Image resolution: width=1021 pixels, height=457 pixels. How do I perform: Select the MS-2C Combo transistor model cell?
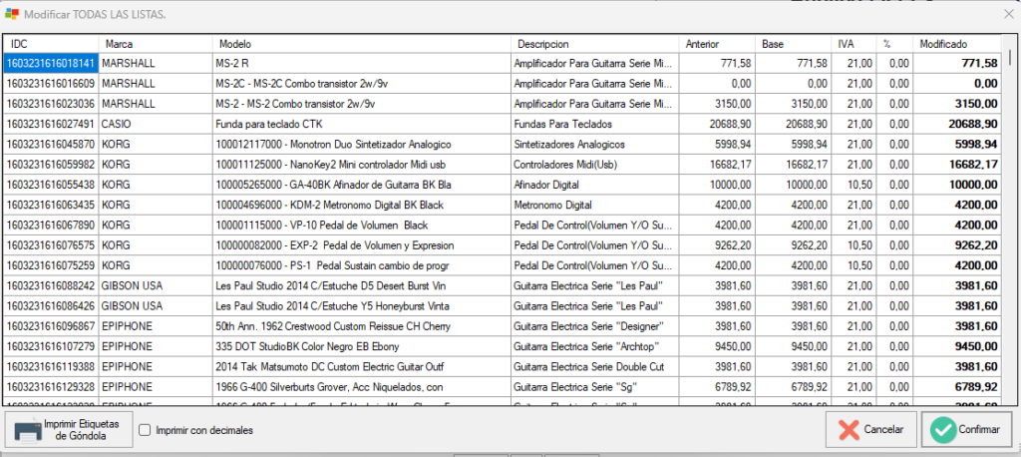pyautogui.click(x=361, y=84)
